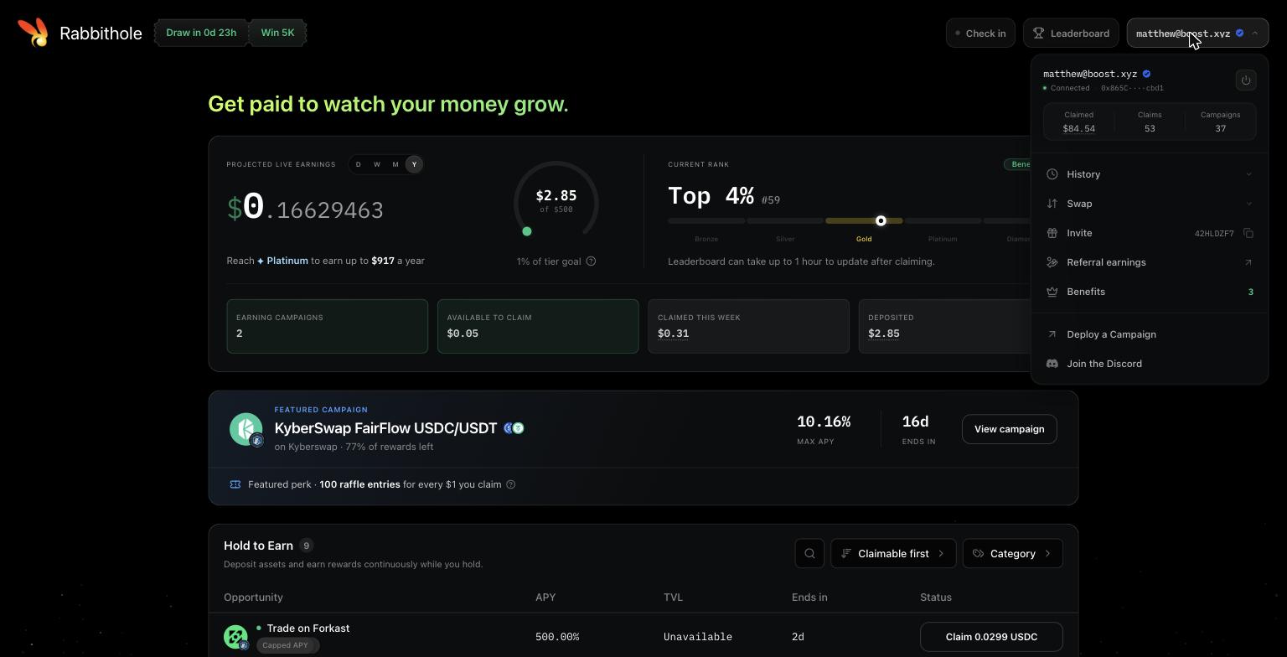Click the $2.85 of $500 progress ring

click(556, 202)
